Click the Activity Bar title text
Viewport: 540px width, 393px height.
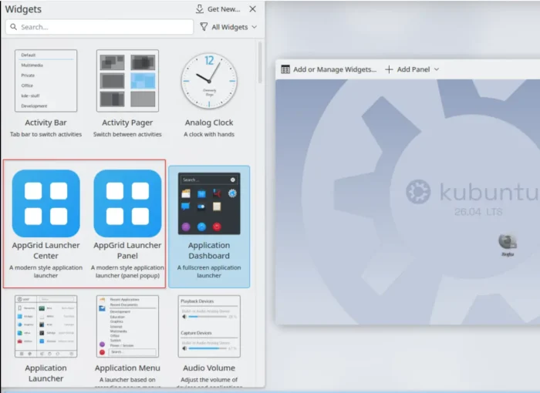tap(46, 123)
